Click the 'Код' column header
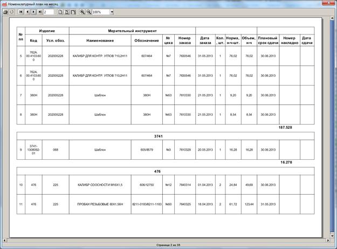The height and width of the screenshot is (249, 337). point(33,40)
